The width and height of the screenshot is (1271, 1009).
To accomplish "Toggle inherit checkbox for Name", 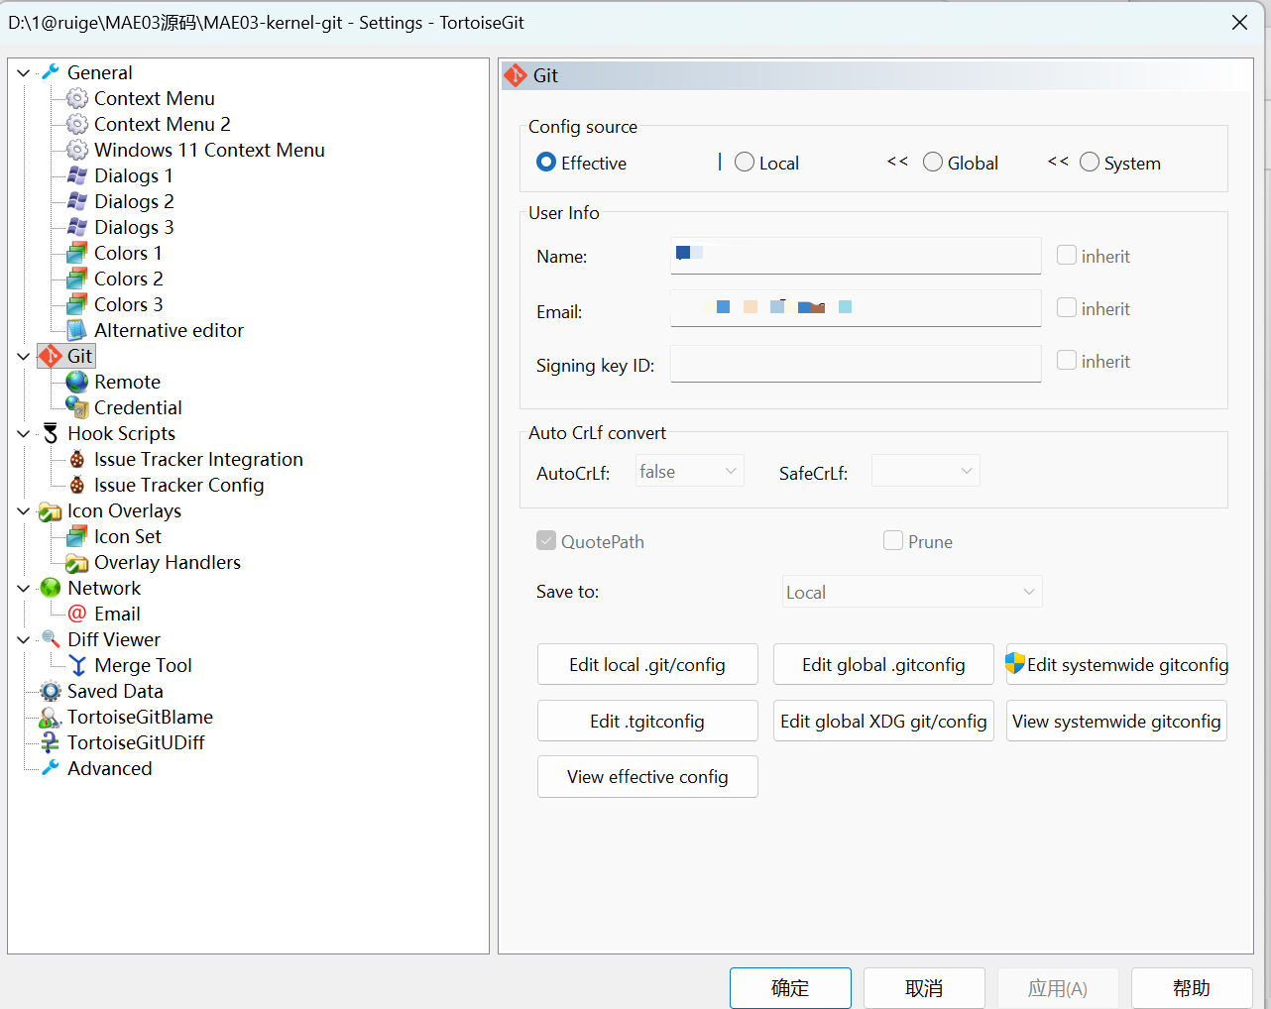I will coord(1067,255).
